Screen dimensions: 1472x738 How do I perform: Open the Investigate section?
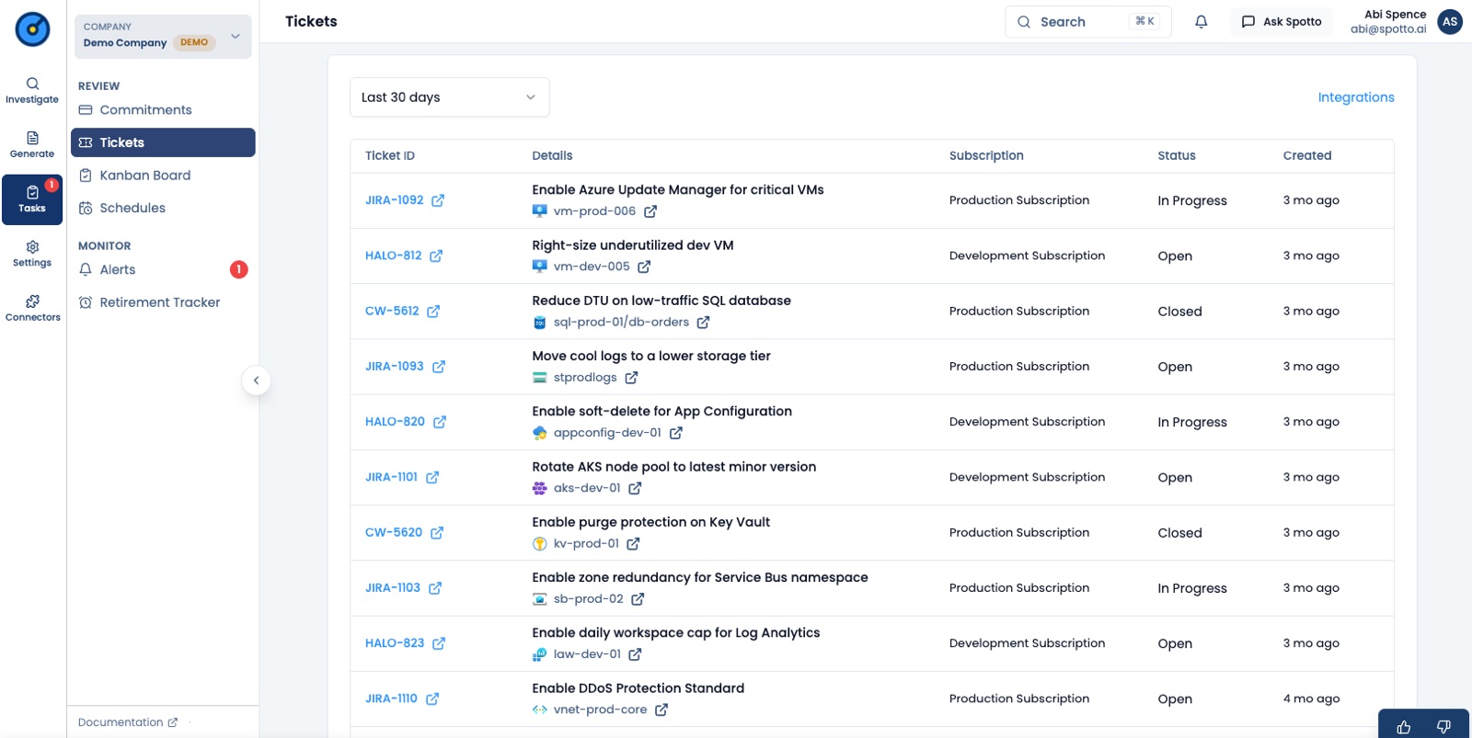[32, 90]
